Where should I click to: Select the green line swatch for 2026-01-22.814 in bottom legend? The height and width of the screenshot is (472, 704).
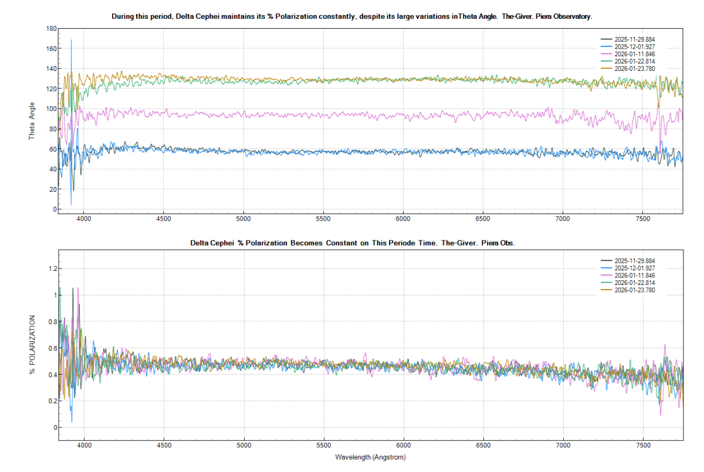607,282
